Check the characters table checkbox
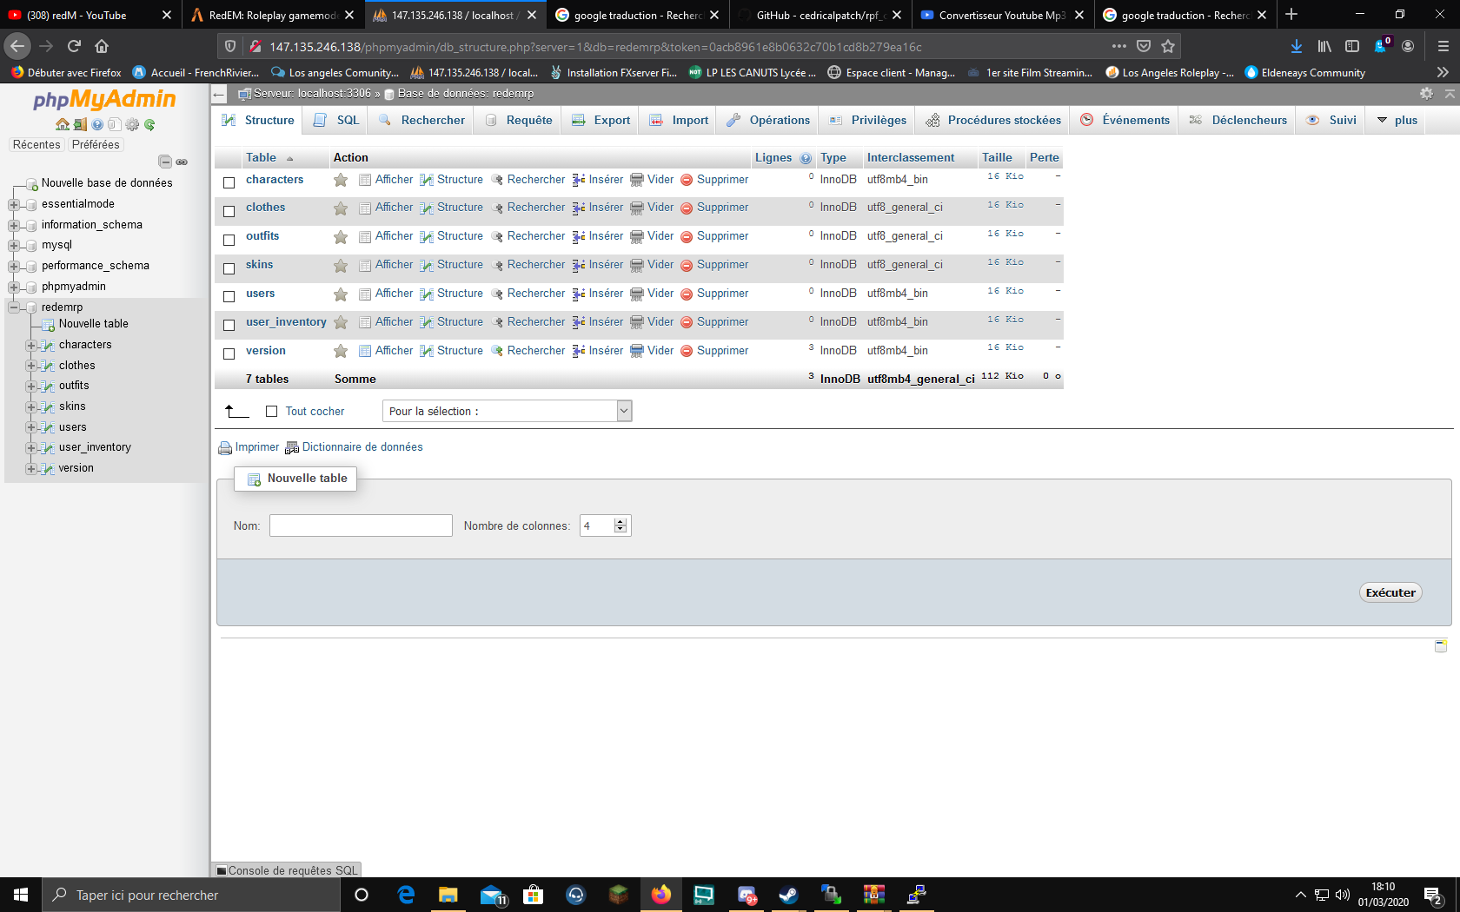The width and height of the screenshot is (1460, 912). point(229,182)
